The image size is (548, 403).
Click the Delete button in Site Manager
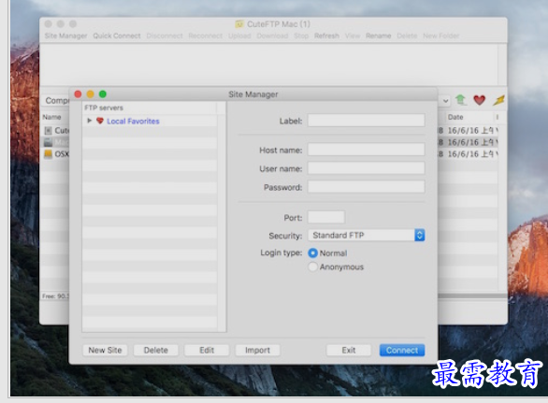point(156,351)
